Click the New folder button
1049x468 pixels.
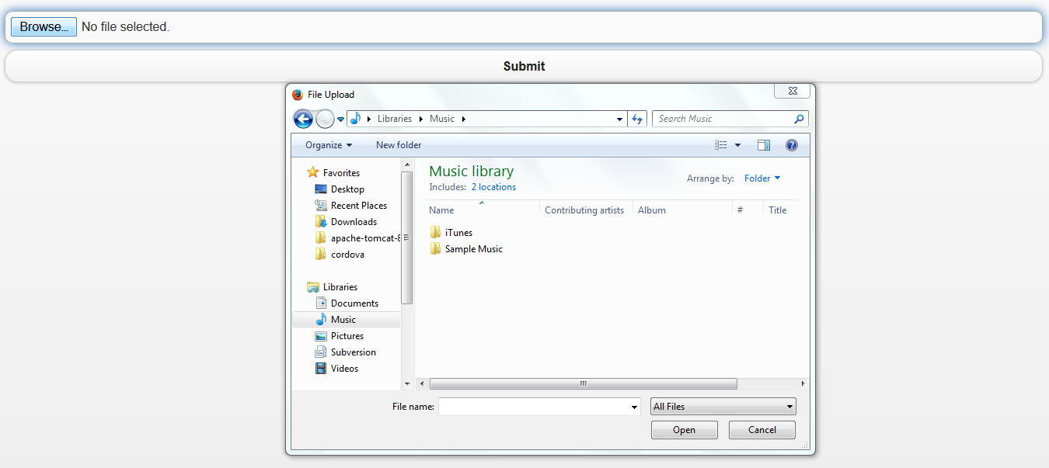[399, 145]
